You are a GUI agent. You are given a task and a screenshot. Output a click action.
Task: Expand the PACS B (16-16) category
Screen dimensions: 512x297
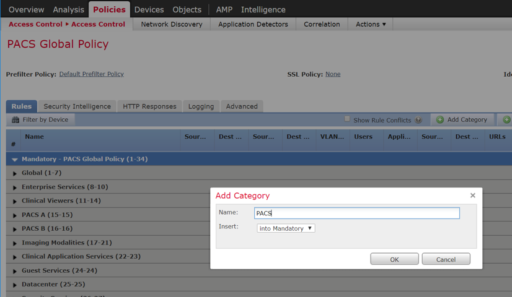(x=15, y=229)
